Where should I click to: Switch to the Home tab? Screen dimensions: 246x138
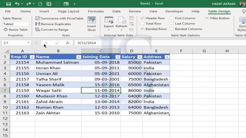click(x=26, y=11)
